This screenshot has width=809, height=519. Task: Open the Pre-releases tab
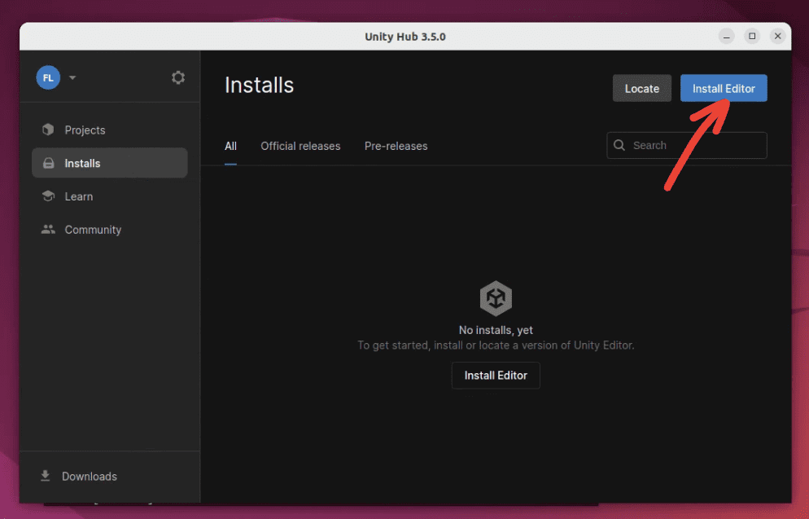pos(396,146)
